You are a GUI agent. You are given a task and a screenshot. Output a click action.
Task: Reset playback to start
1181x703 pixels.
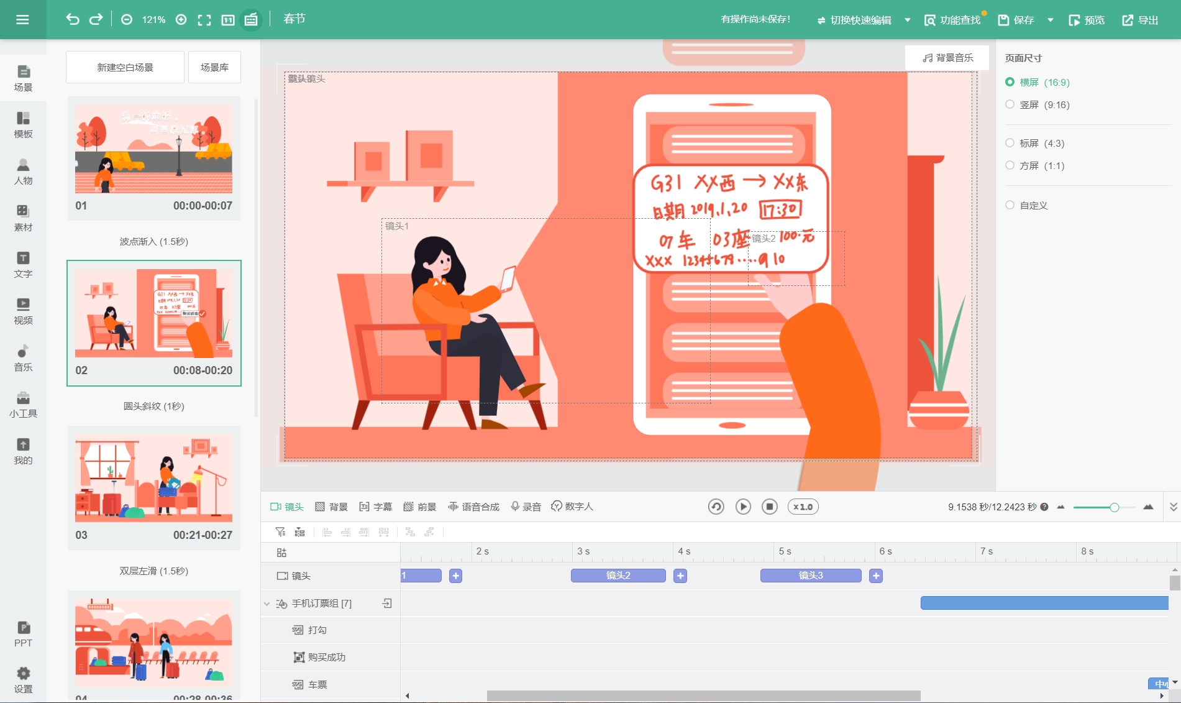coord(716,507)
